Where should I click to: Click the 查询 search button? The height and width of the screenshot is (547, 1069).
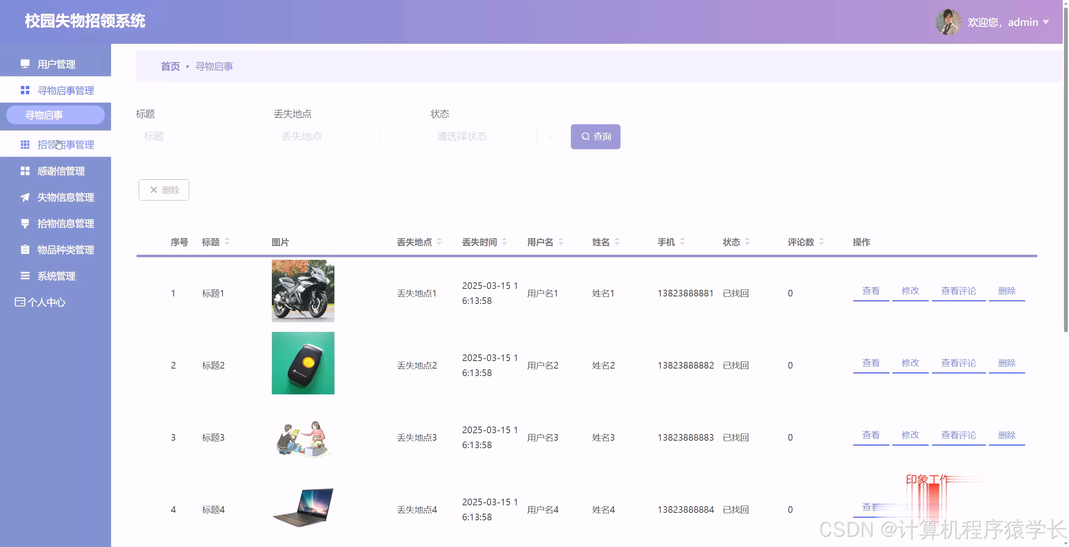pos(595,136)
